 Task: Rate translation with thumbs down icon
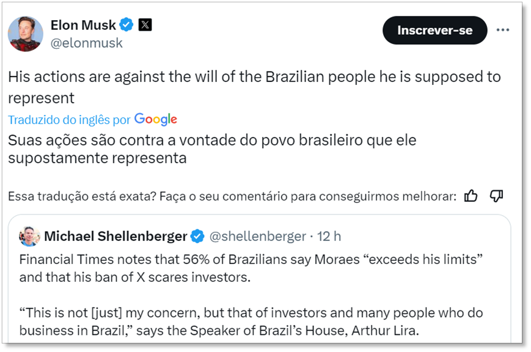[x=497, y=196]
